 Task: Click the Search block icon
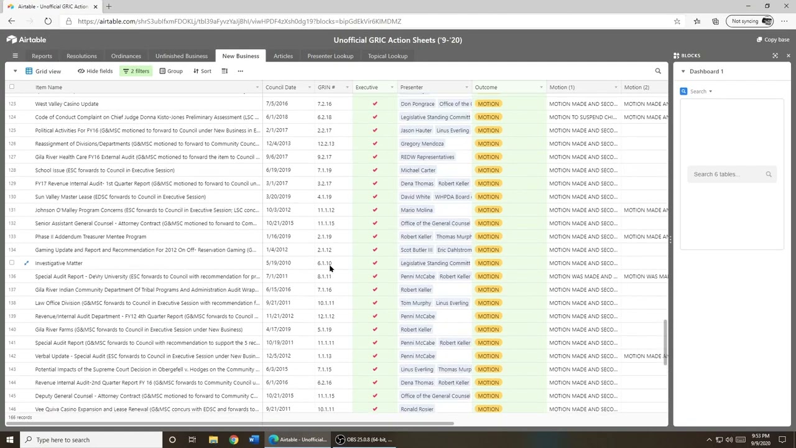point(683,91)
